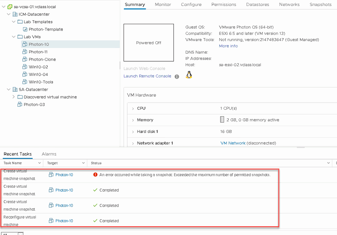The width and height of the screenshot is (337, 235).
Task: Click the vCenter sa-vcsa-01.vclass.local icon
Action: [x=10, y=7]
